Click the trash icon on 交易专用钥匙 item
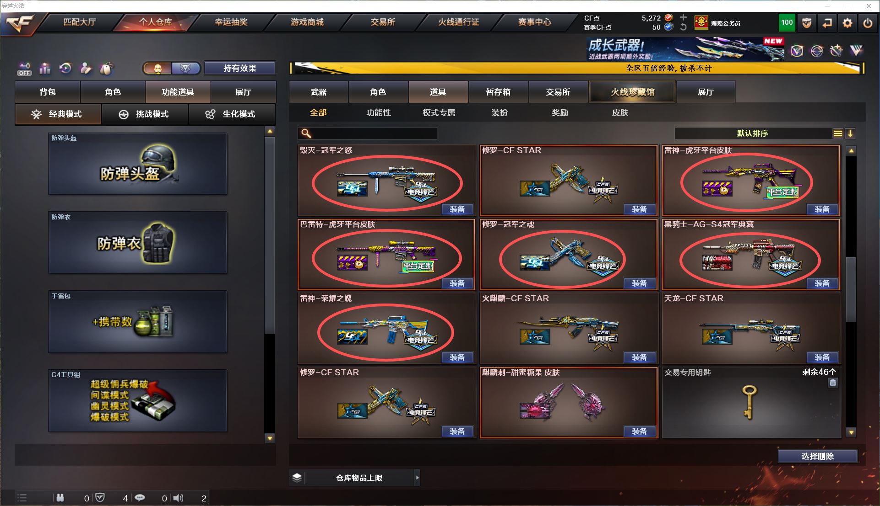 (x=833, y=383)
